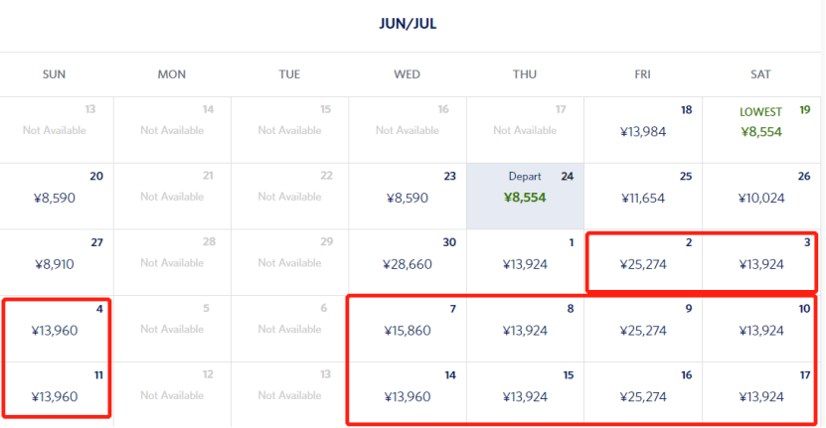Choose Wednesday July 14 fare ¥13,960
826x428 pixels.
408,396
